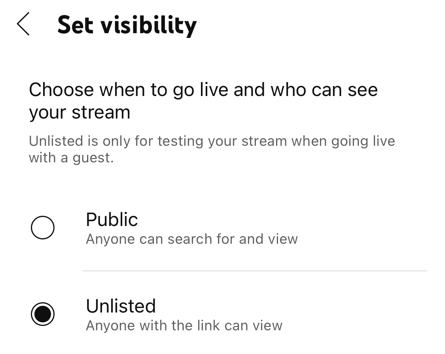445x354 pixels.
Task: Choose the Unlisted radio button
Action: coord(42,314)
